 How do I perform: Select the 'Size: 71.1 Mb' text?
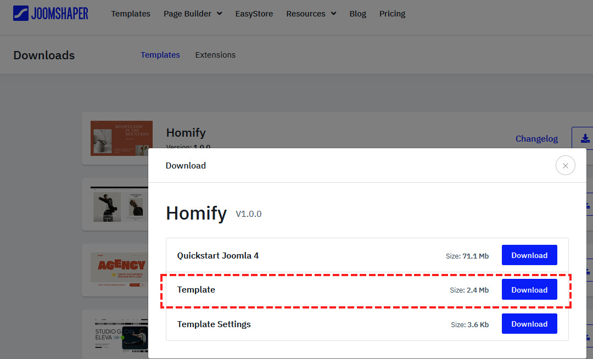pos(467,256)
